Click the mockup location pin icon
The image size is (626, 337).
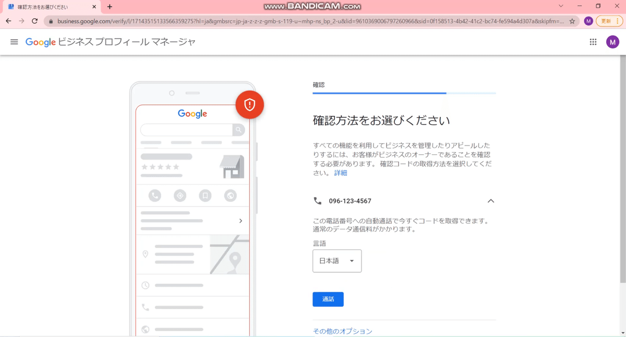coord(146,254)
